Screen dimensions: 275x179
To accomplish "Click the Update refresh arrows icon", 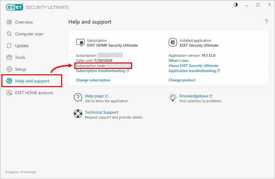I will click(x=9, y=46).
